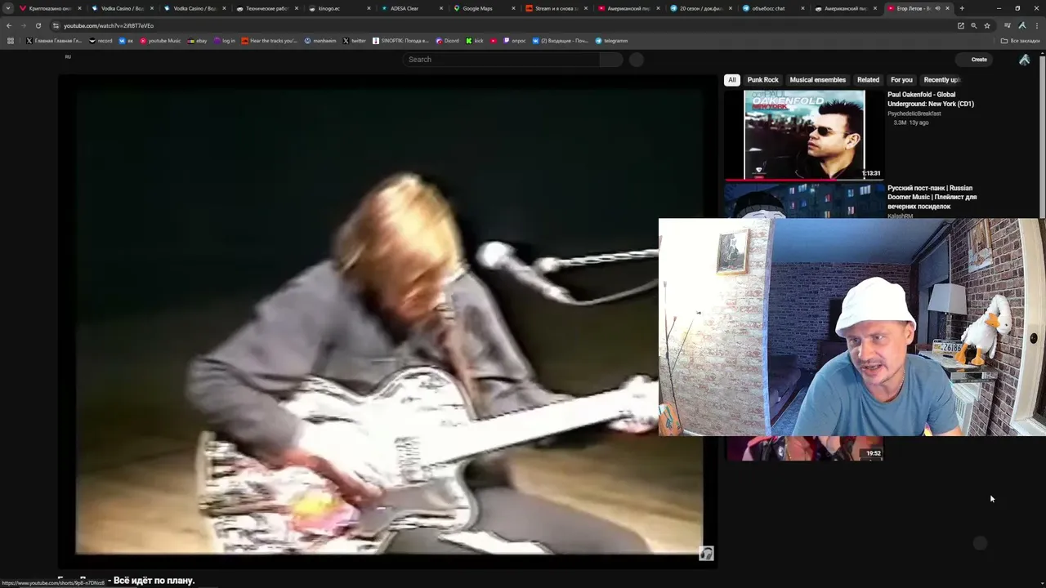
Task: Bookmark this page with the star icon
Action: pos(987,25)
